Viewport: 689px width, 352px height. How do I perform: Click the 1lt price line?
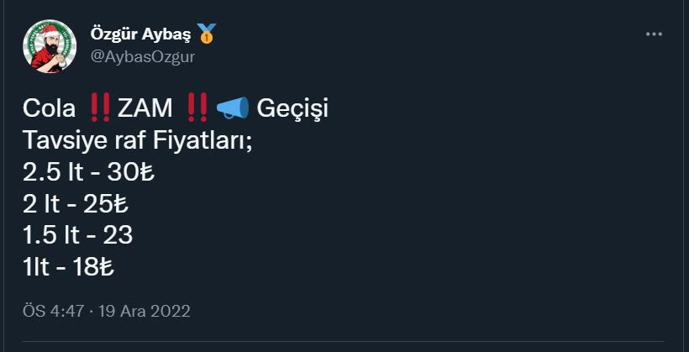coord(70,268)
